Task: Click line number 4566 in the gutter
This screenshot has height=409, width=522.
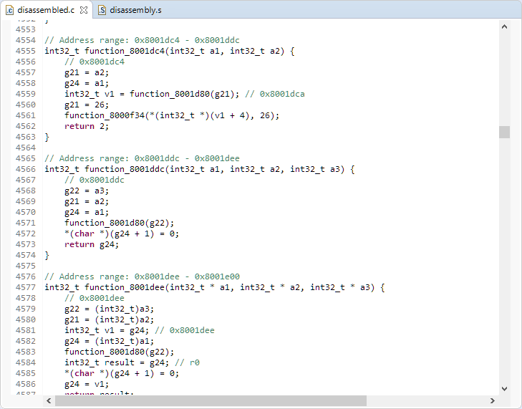Action: (26, 169)
